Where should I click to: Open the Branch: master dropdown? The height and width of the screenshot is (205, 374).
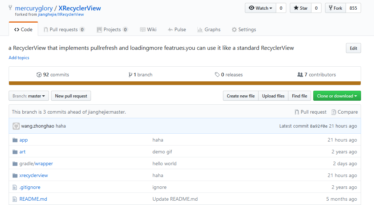click(x=29, y=96)
